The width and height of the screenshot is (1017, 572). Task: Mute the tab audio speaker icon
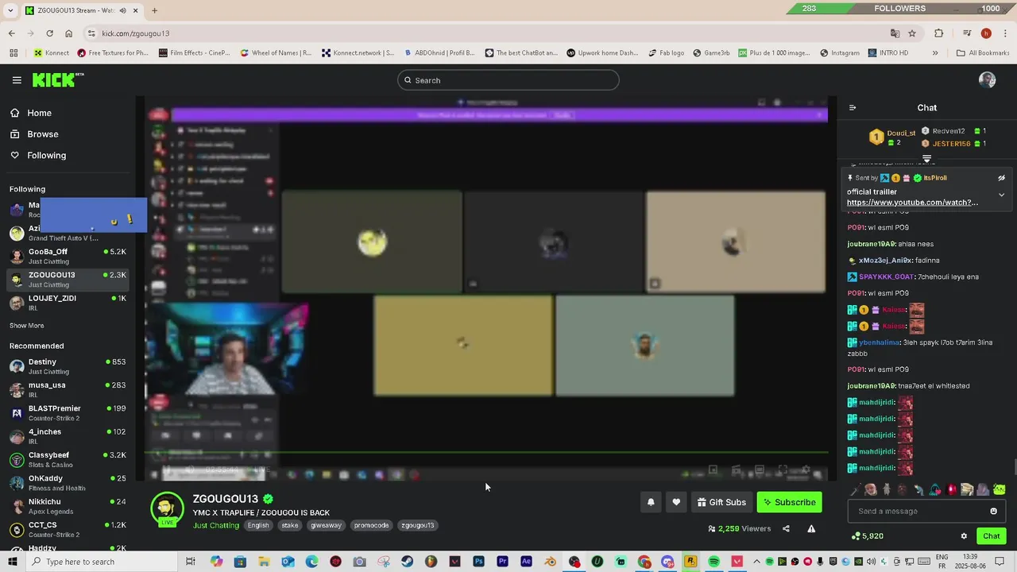point(122,10)
